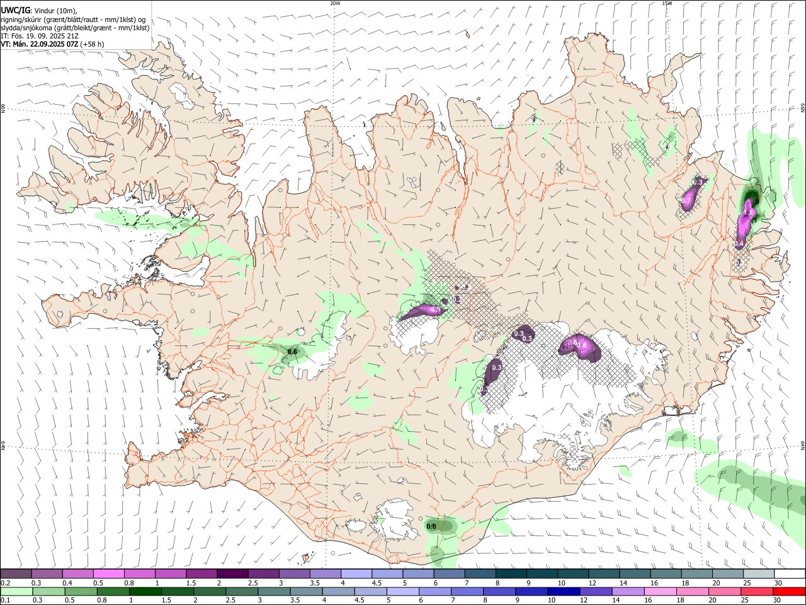Select the dark teal 8 swatch in the upper legend row
The width and height of the screenshot is (806, 605).
[x=511, y=573]
